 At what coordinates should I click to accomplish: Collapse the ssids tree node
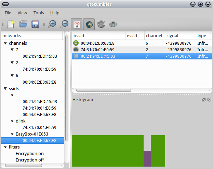click(5, 88)
